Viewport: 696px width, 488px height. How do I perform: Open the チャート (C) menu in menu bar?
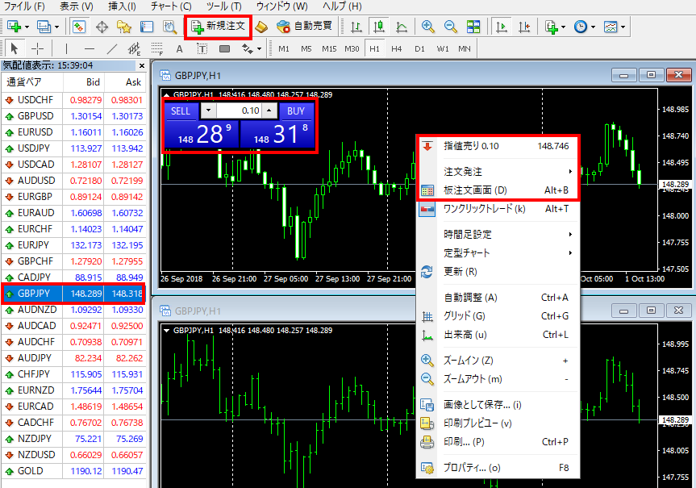pos(170,6)
